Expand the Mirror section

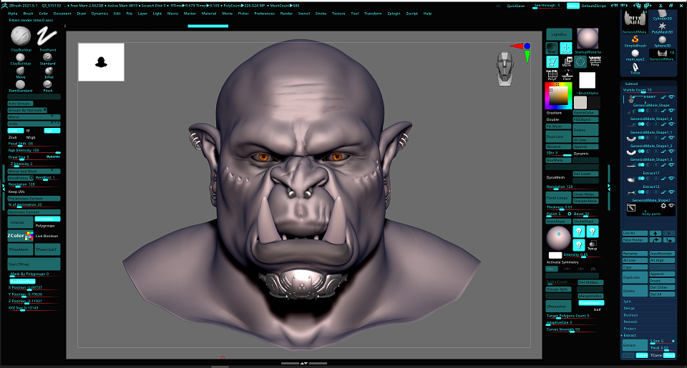click(34, 117)
